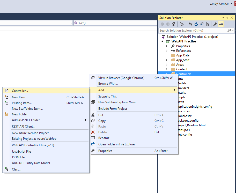This screenshot has width=236, height=193.
Task: Click the Refresh icon in Solution Explorer
Action: 196,24
